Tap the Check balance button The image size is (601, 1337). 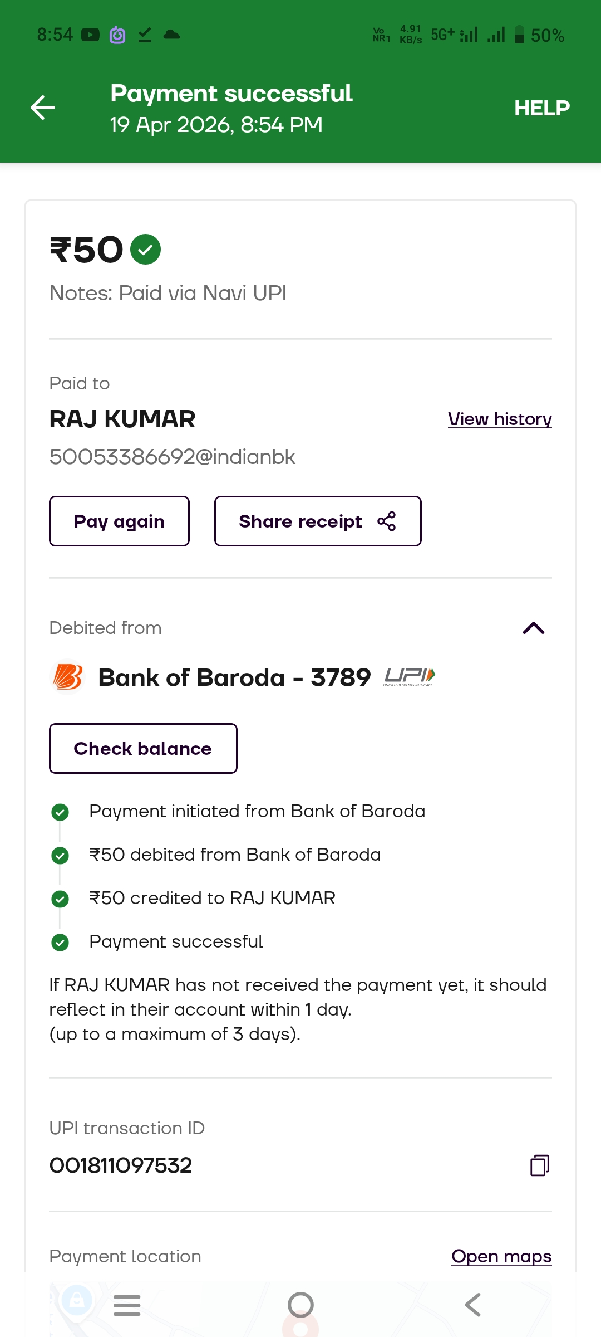tap(143, 748)
